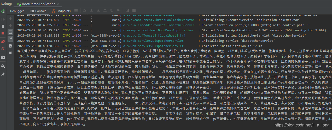Click the 'o.s.b.w.embedded.tomcat.TomcatWebServer' logger name
Viewport: 332px width, 130px height.
[x=159, y=25]
